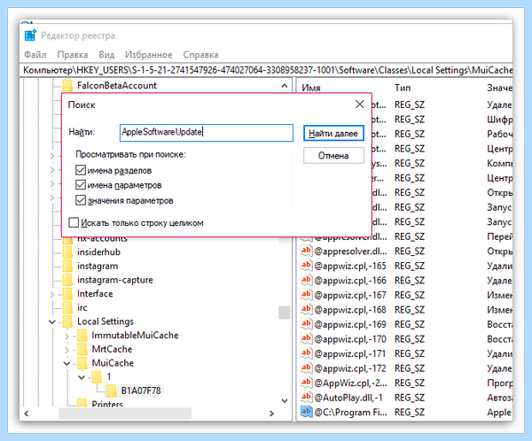532x441 pixels.
Task: Collapse the tree node named 1
Action: pos(82,377)
